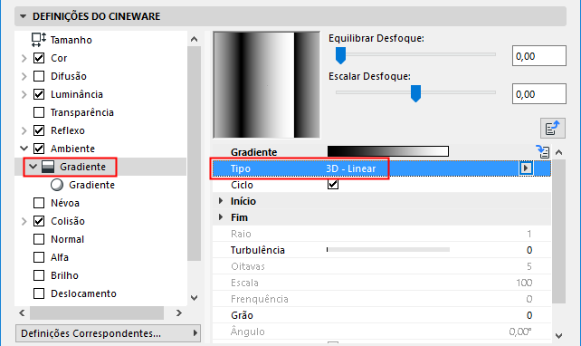Click the Equilibrar Desfoque slider handle
The width and height of the screenshot is (581, 346).
[x=340, y=55]
